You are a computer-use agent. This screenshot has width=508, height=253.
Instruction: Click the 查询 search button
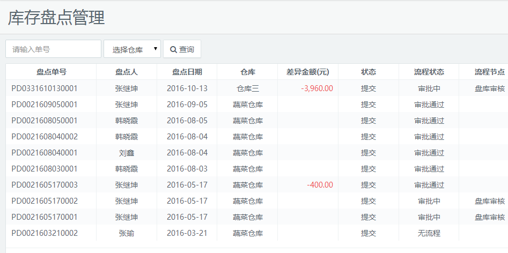[182, 49]
